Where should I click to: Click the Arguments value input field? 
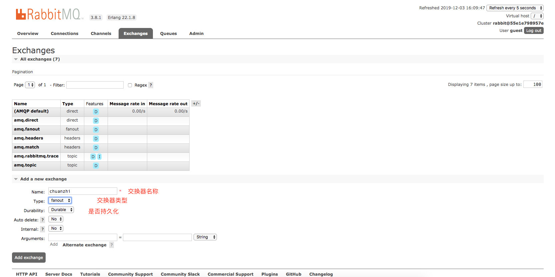pos(157,237)
